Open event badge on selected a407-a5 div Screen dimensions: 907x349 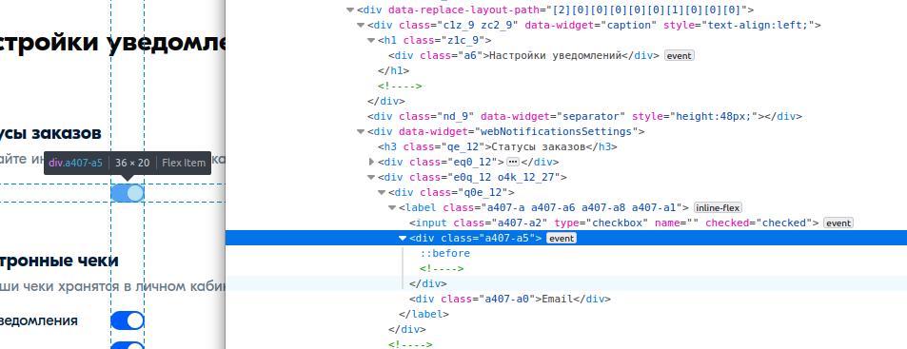pyautogui.click(x=562, y=238)
